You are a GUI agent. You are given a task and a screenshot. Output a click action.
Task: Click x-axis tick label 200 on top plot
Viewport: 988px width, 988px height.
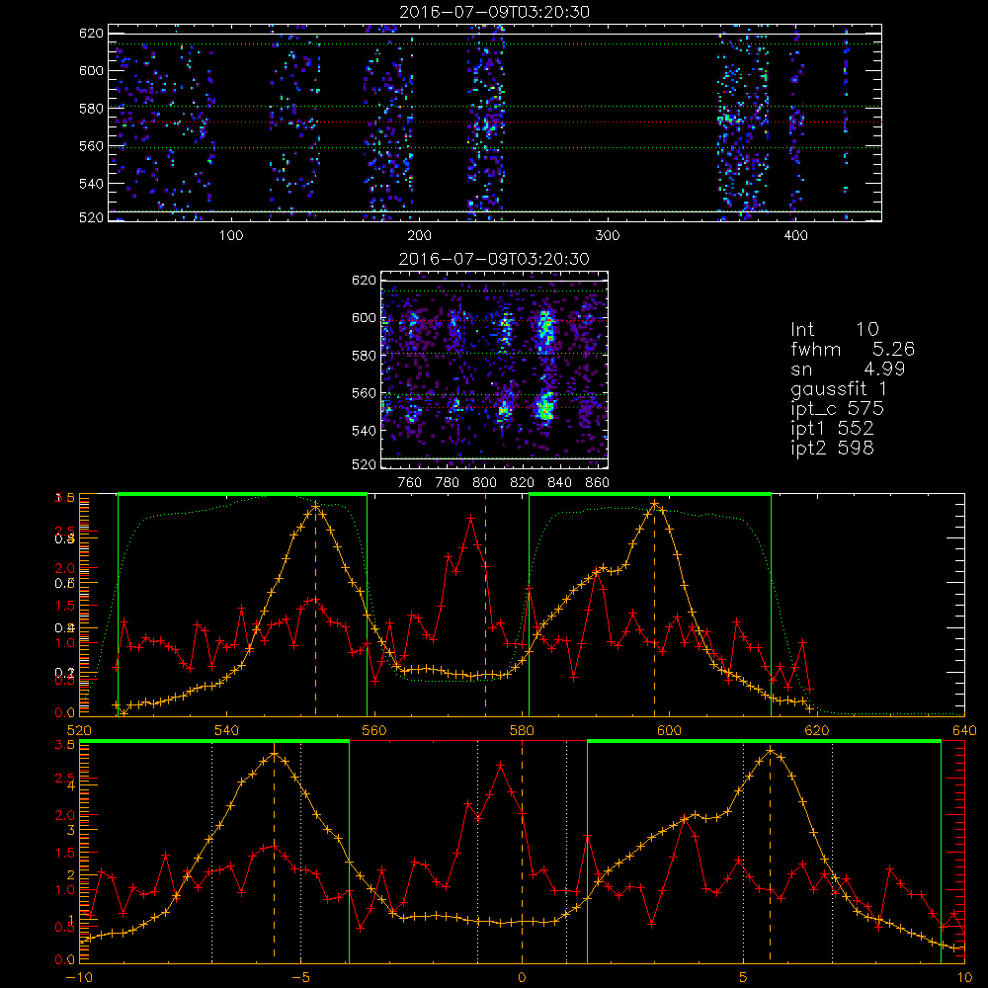(x=419, y=236)
